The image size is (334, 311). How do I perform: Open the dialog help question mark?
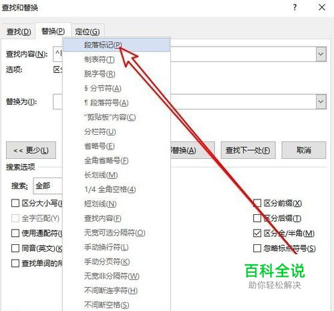295,7
